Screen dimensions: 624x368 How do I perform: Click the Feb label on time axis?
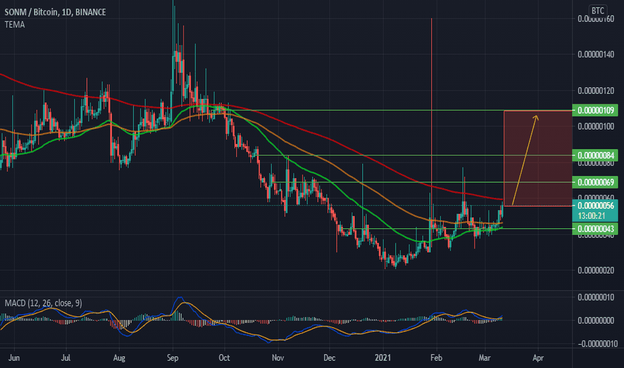click(436, 358)
